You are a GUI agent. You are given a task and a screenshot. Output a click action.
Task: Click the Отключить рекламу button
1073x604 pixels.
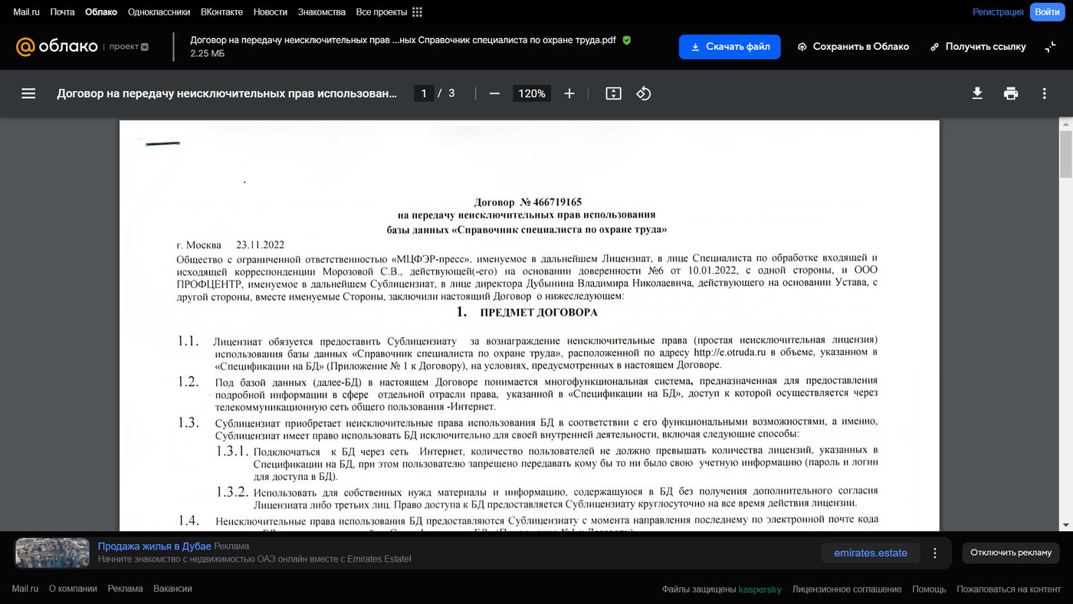[x=1011, y=553]
